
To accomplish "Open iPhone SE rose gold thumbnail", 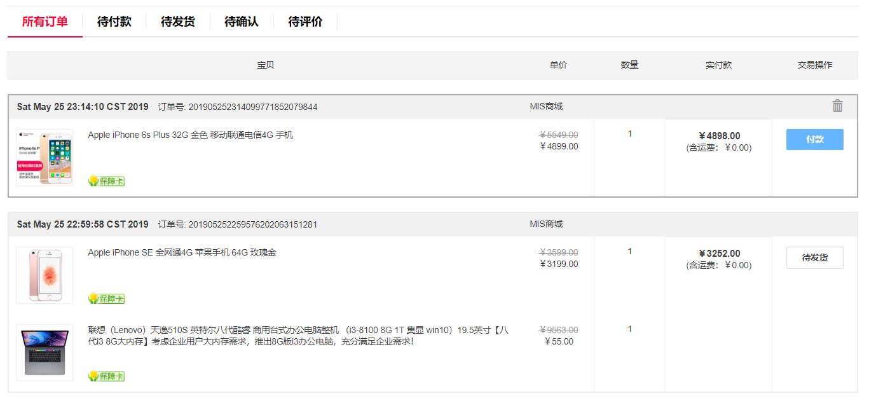I will tap(44, 275).
